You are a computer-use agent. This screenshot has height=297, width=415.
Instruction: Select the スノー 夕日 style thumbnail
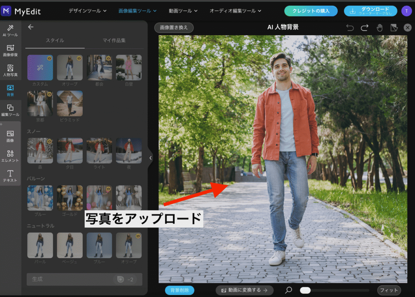[x=70, y=150]
